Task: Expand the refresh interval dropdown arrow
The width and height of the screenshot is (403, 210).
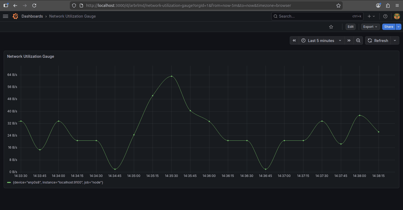Action: pos(395,40)
